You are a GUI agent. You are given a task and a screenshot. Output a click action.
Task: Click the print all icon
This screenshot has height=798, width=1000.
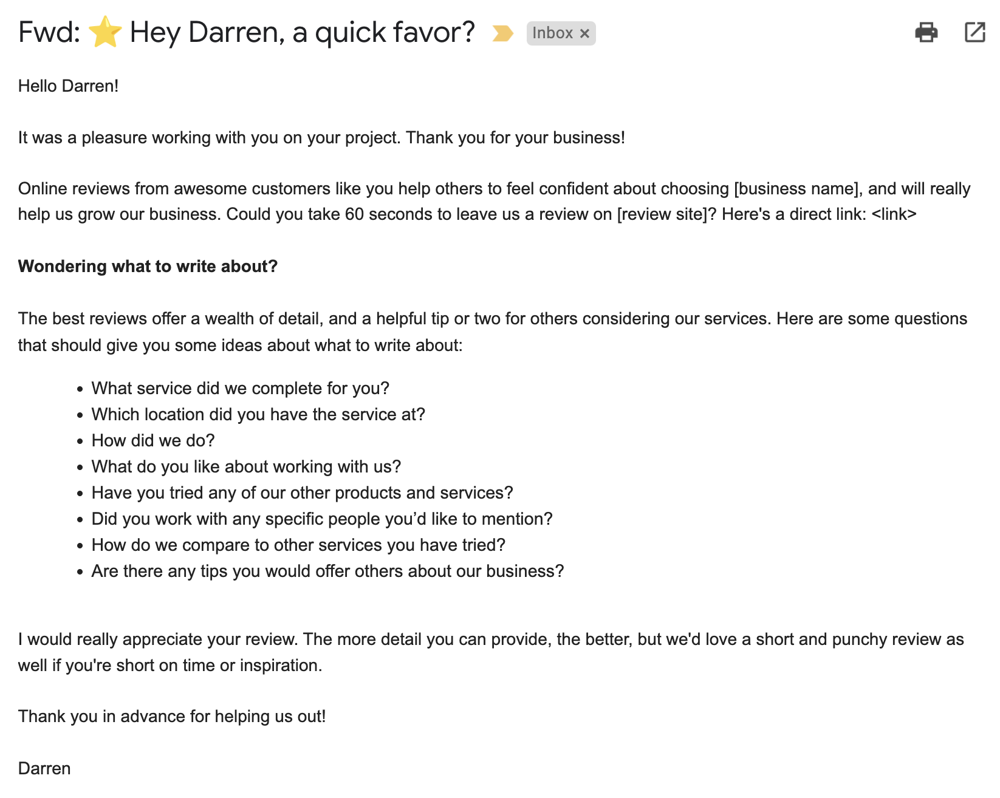click(926, 32)
